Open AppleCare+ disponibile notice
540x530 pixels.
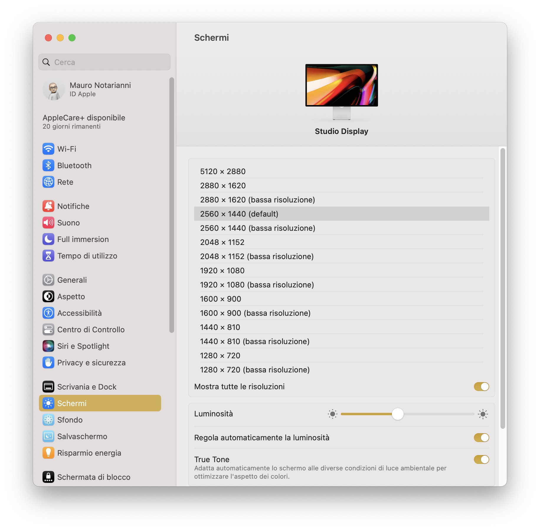(x=84, y=122)
